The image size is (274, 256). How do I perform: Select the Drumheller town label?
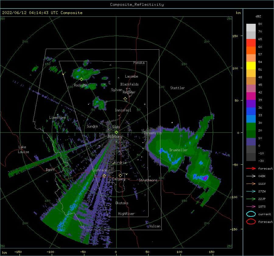pos(178,150)
